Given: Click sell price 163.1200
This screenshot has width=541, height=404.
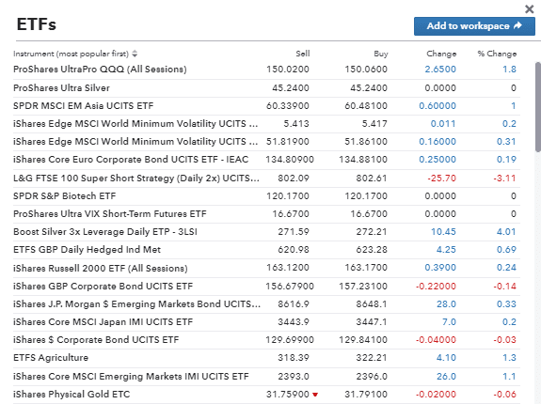Looking at the screenshot, I should tap(288, 268).
